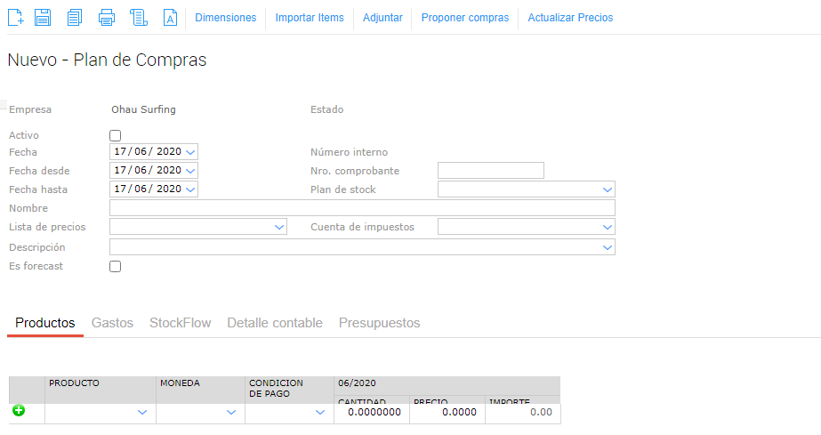Expand the Plan de stock dropdown

click(x=608, y=189)
